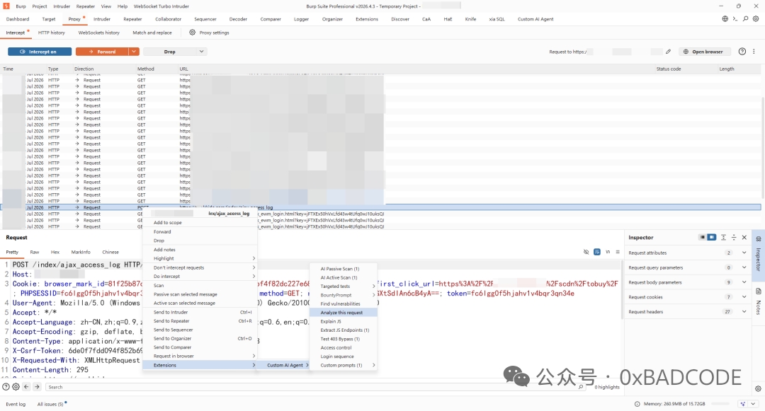Screen dimensions: 765x411
Task: Open the search bar help icon
Action: [x=6, y=387]
